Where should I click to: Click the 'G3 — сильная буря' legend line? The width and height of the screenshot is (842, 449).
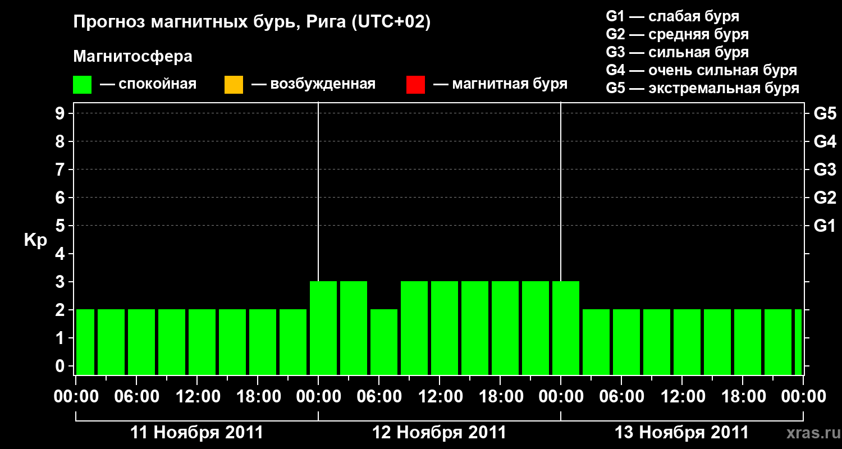click(x=678, y=52)
